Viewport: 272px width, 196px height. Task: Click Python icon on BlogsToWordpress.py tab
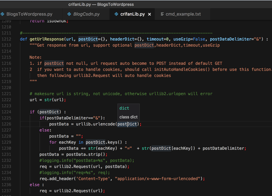[x=2, y=14]
